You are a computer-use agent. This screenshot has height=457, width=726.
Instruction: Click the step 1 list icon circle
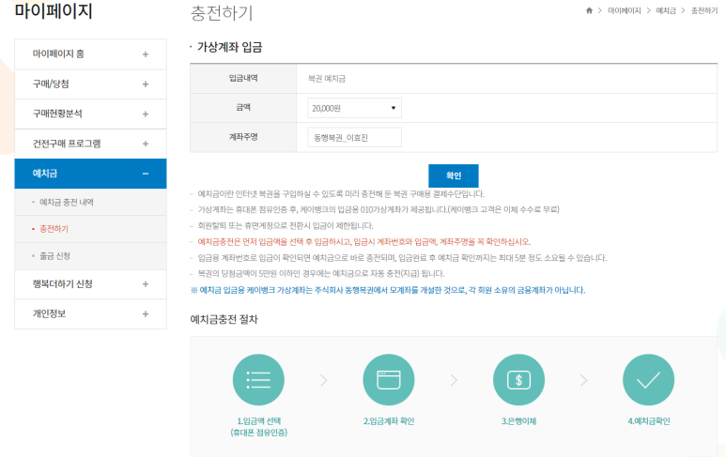coord(258,380)
